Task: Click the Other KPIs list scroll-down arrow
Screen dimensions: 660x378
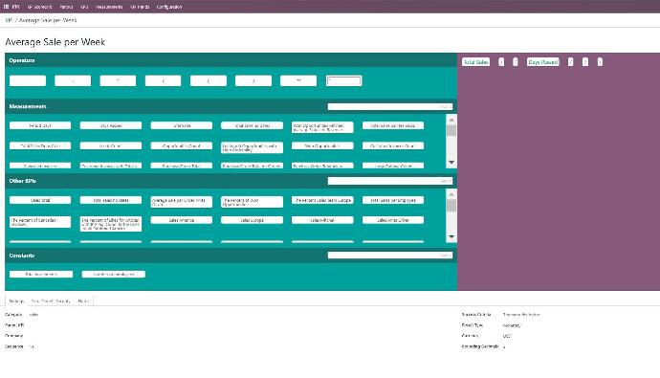Action: tap(451, 237)
